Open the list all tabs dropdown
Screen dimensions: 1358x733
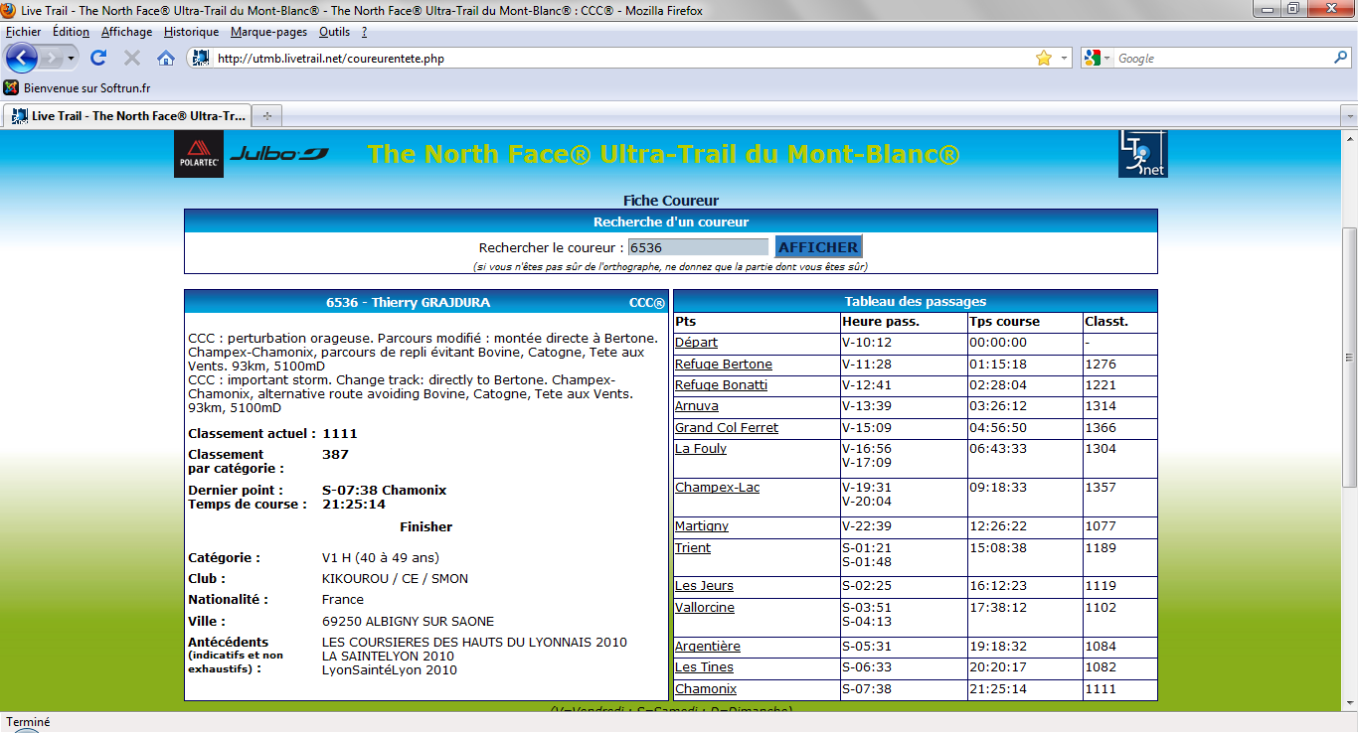(1349, 116)
